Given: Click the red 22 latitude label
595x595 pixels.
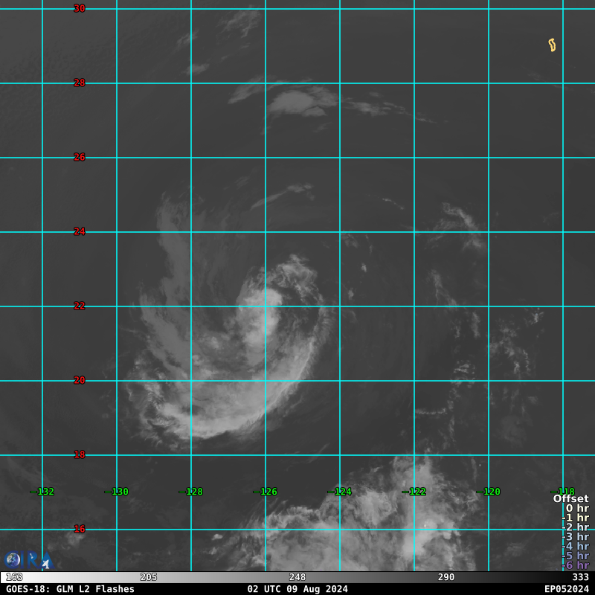Looking at the screenshot, I should 80,306.
